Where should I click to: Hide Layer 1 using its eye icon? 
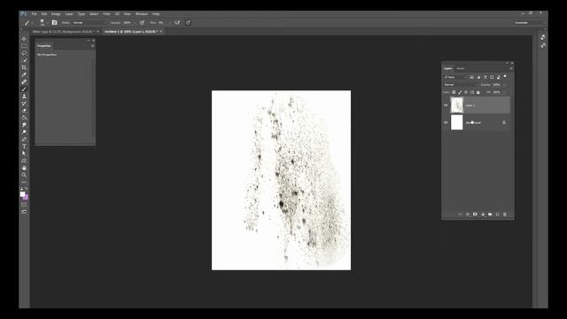pos(446,105)
